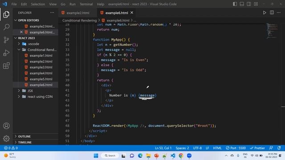Screen dimensions: 285x160
Task: Open example3.html in the file tree
Action: 41,67
